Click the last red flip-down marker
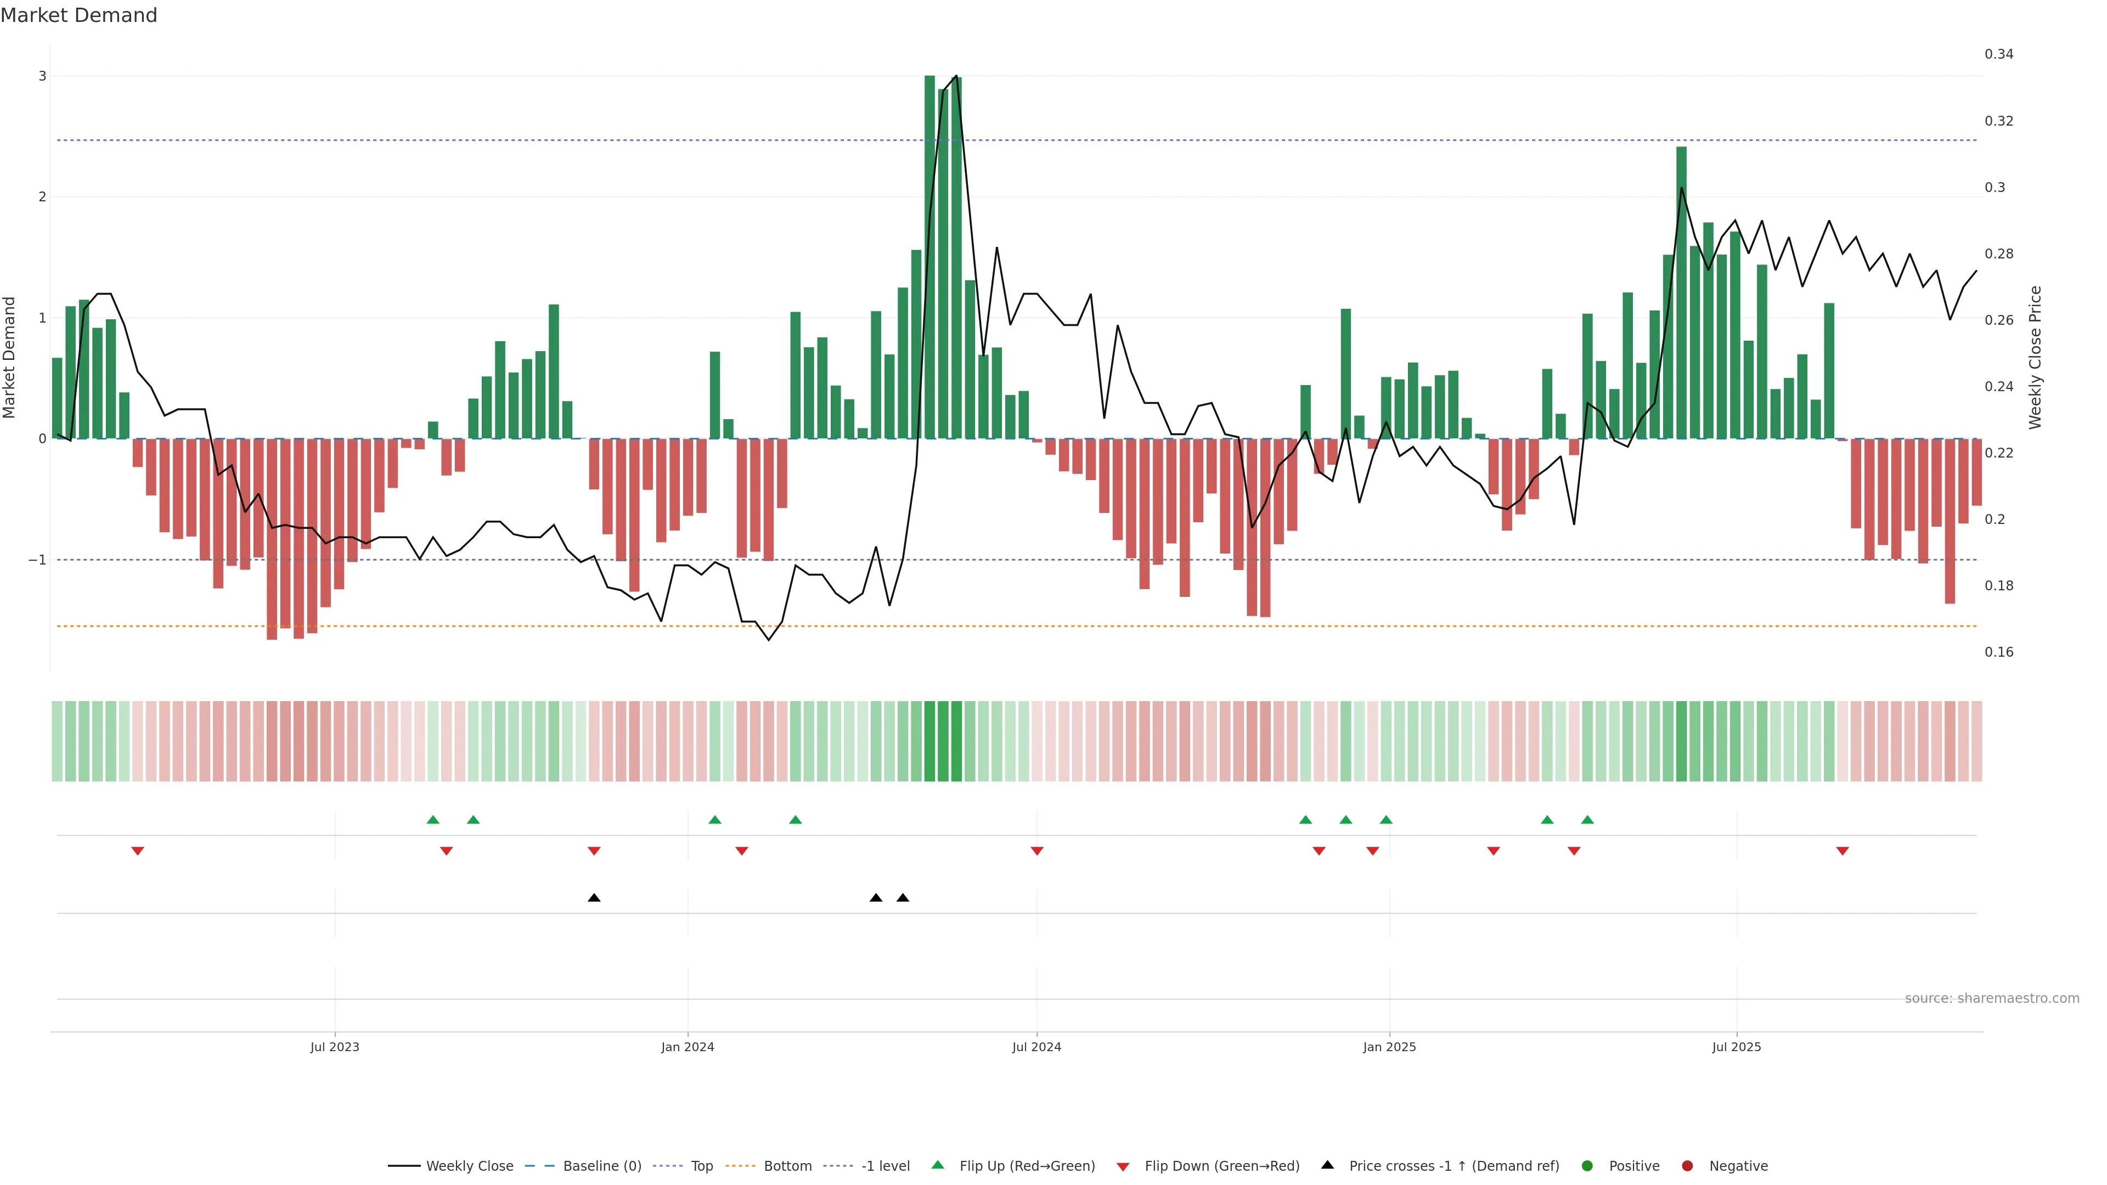 click(1842, 851)
